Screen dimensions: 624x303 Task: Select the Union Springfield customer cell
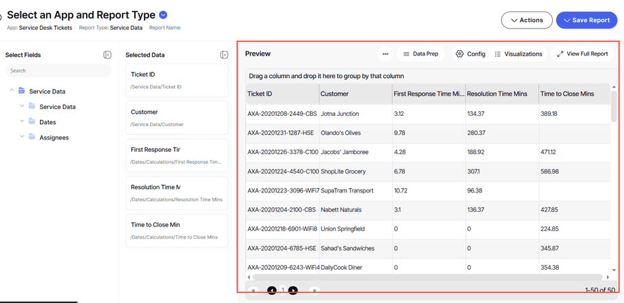pyautogui.click(x=356, y=229)
